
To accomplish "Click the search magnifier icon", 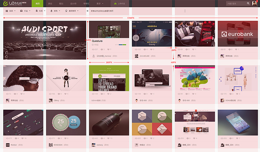I will point(248,3).
